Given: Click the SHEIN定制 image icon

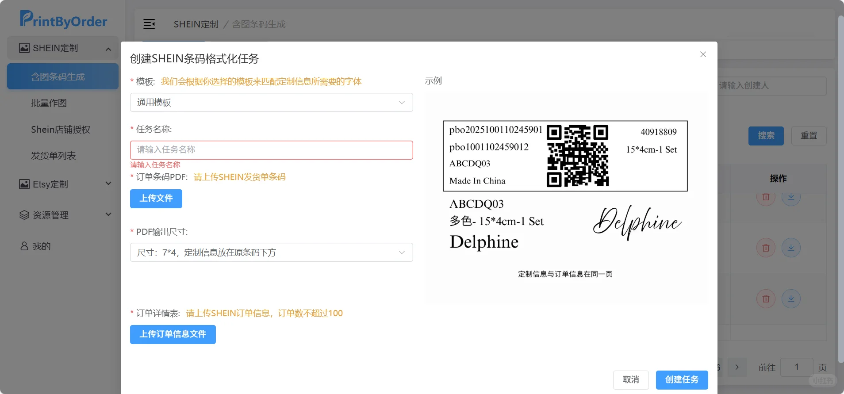Looking at the screenshot, I should [24, 48].
